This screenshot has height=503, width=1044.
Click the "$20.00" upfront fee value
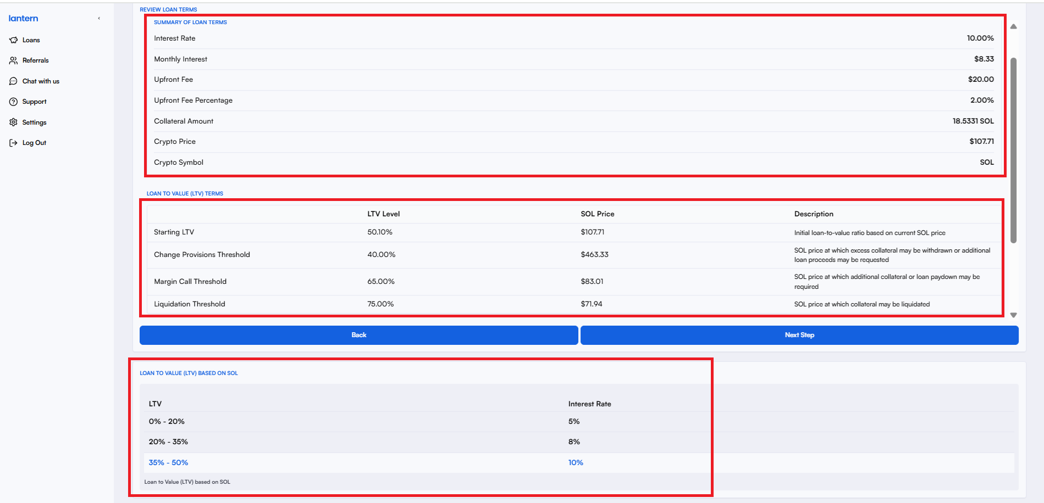pyautogui.click(x=981, y=80)
